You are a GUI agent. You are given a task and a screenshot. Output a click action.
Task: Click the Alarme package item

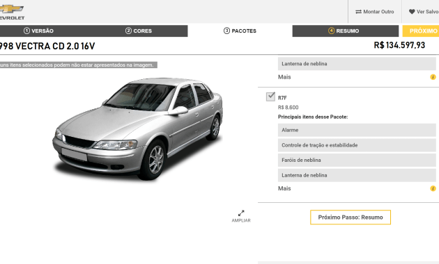pyautogui.click(x=357, y=130)
